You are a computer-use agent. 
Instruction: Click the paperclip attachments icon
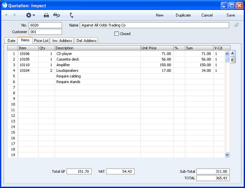pos(237,25)
